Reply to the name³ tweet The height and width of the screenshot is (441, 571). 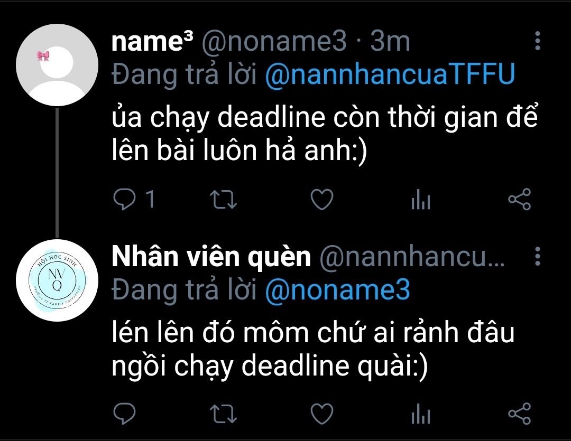coord(125,200)
